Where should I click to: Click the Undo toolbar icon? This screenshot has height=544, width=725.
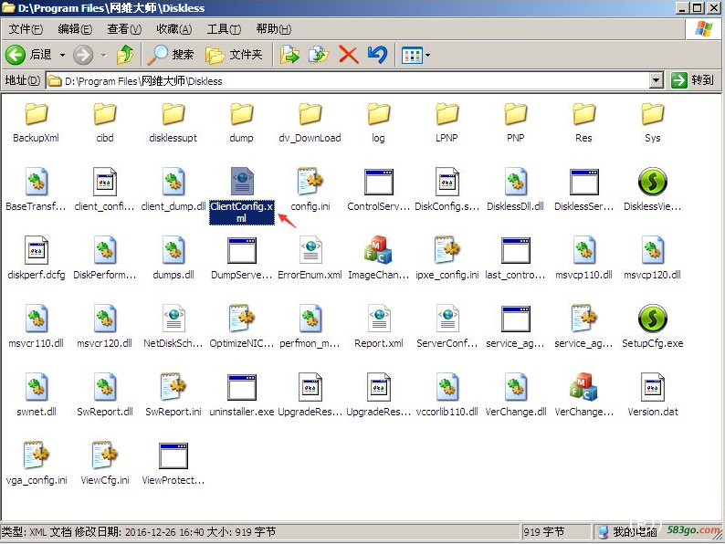[378, 55]
